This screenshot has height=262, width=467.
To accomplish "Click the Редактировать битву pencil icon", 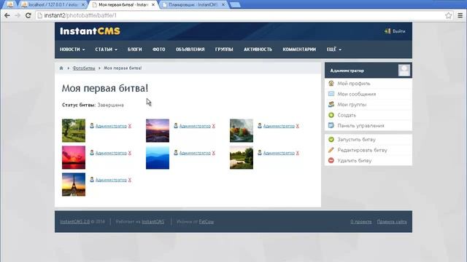I will [x=331, y=150].
